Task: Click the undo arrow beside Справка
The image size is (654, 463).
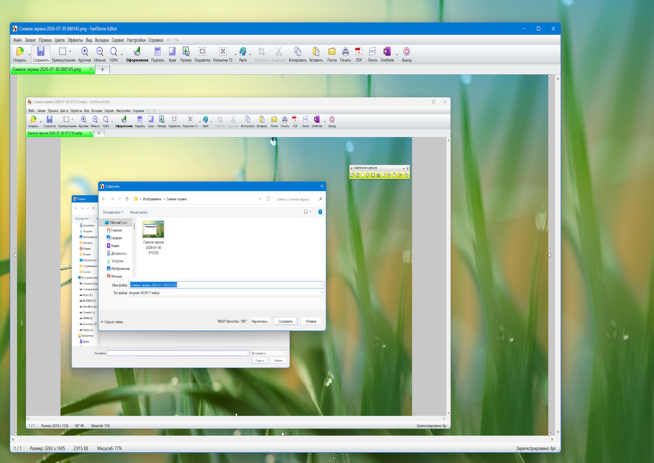Action: click(x=169, y=40)
